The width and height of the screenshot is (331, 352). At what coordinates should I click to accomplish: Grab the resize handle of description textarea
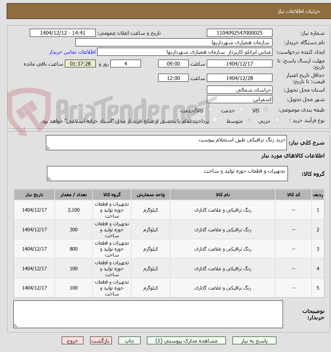pos(48,148)
